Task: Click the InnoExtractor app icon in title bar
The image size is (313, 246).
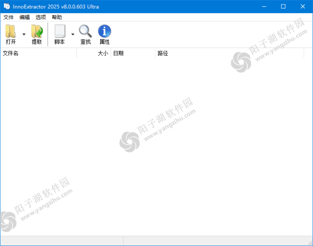Action: pos(7,6)
